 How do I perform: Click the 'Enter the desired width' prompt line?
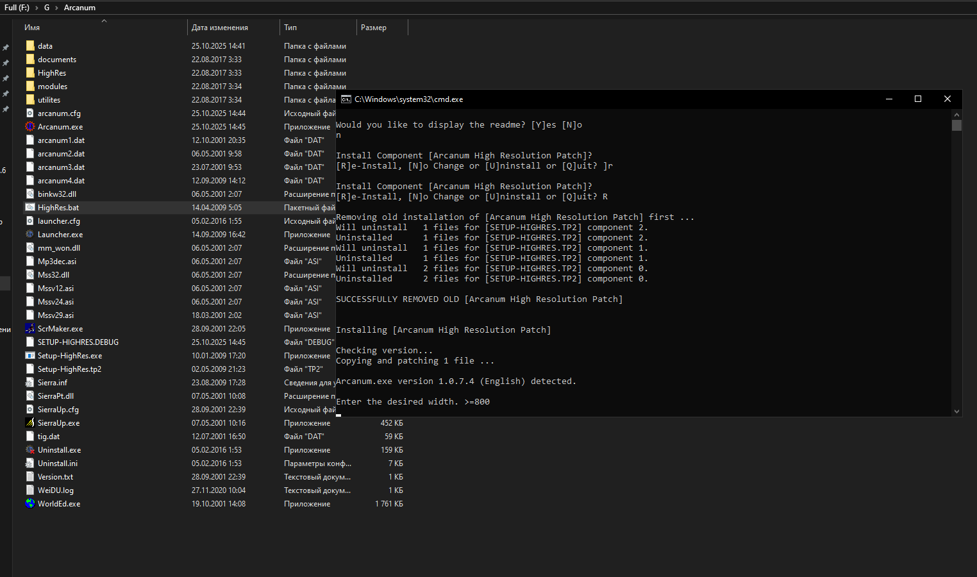(x=413, y=402)
